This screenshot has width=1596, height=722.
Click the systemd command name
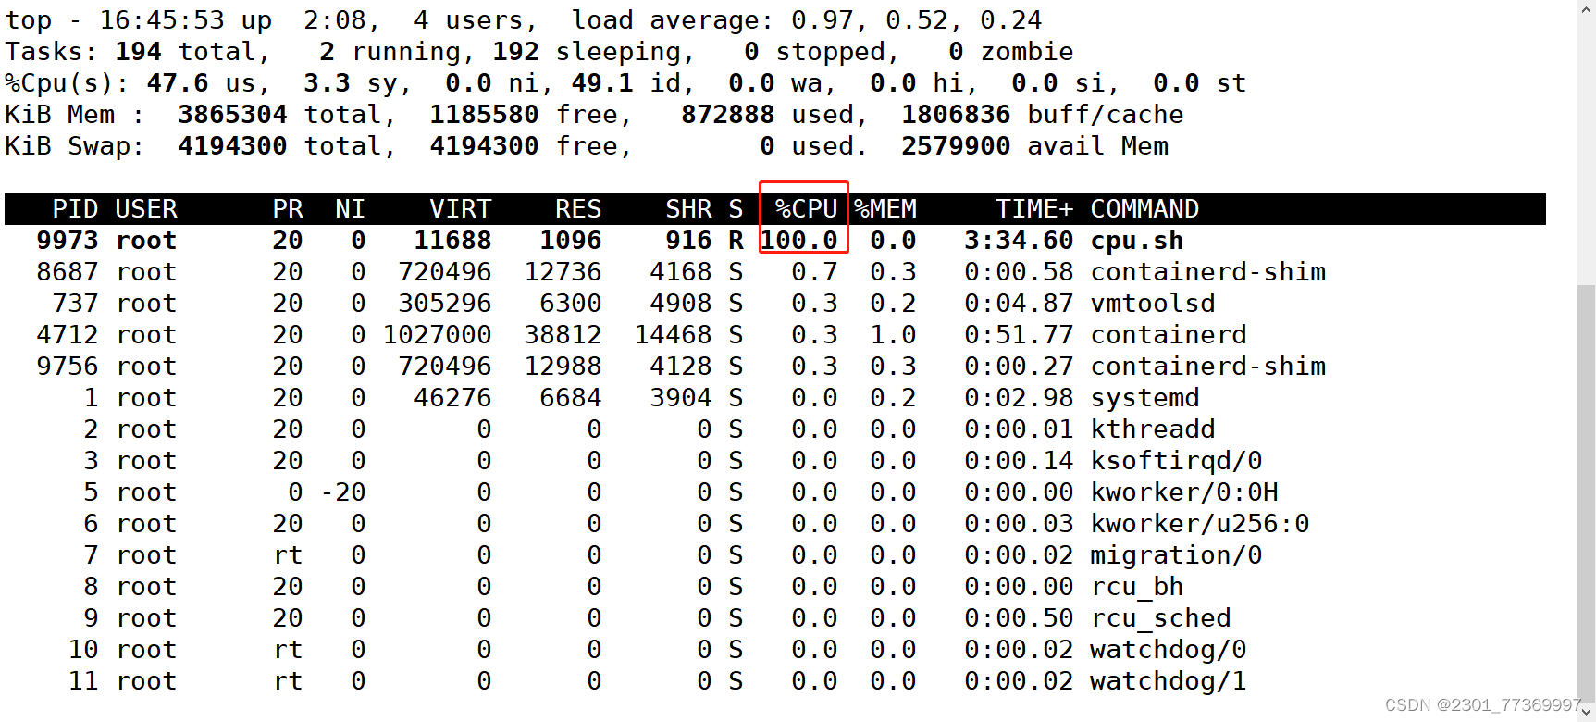click(1144, 399)
